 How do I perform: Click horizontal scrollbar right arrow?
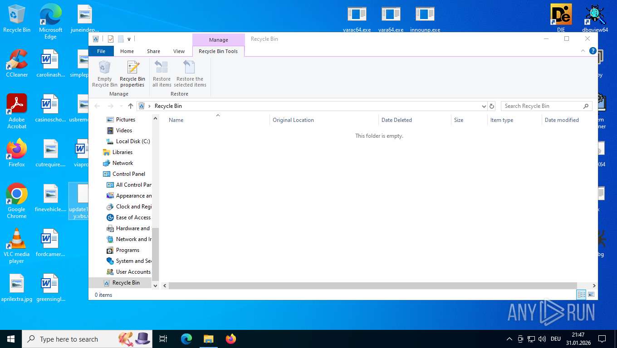[594, 286]
